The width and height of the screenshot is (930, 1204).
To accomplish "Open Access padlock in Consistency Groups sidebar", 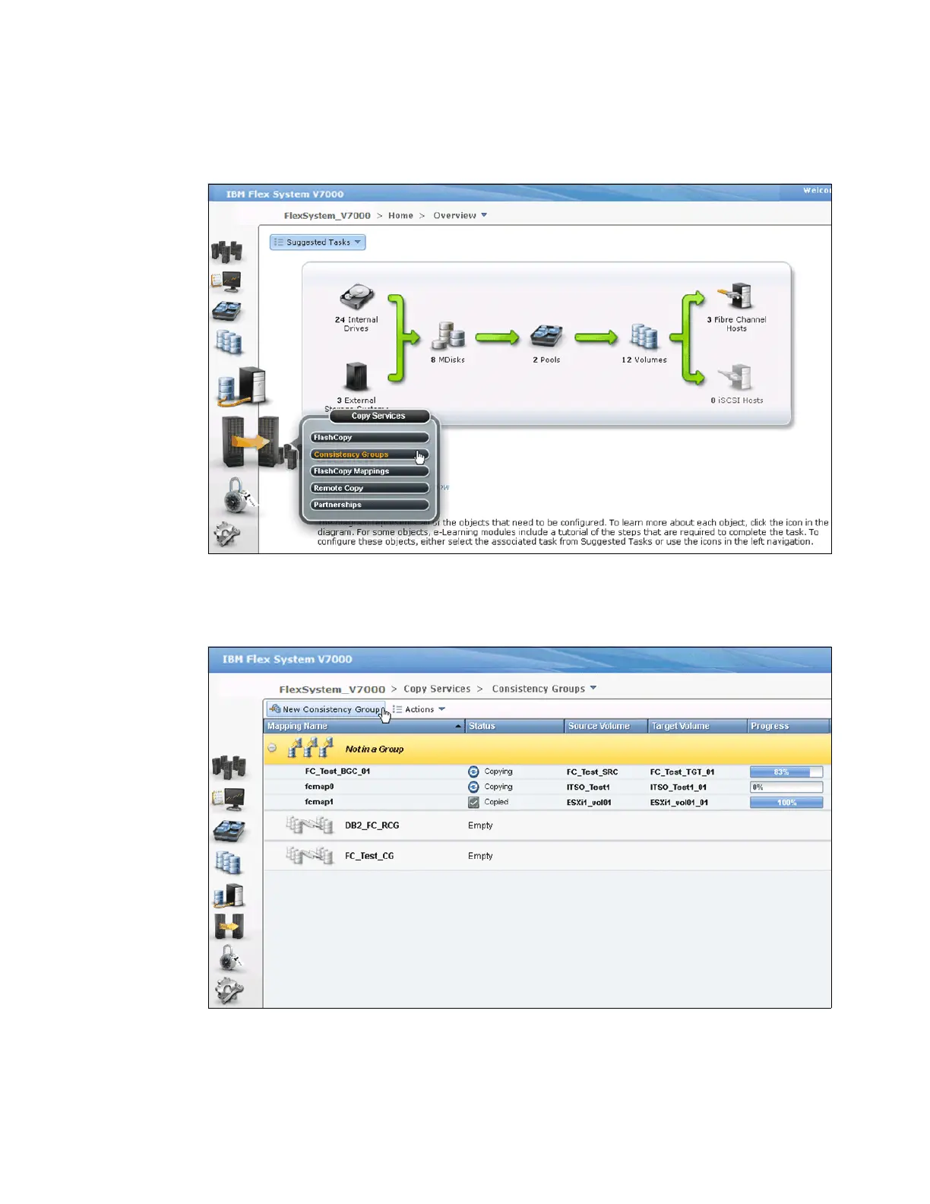I will click(229, 958).
